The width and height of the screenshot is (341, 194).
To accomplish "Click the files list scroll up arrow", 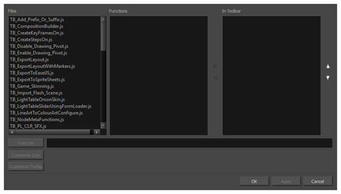I will tap(104, 19).
